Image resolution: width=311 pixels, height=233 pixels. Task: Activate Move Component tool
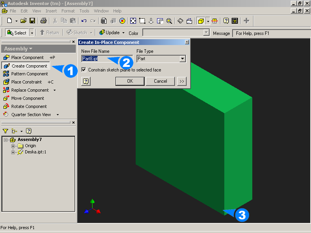[x=24, y=98]
